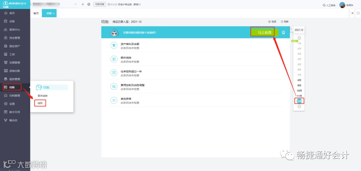This screenshot has width=361, height=171.
Task: Select 1月 in the period timeline
Action: 299,43
